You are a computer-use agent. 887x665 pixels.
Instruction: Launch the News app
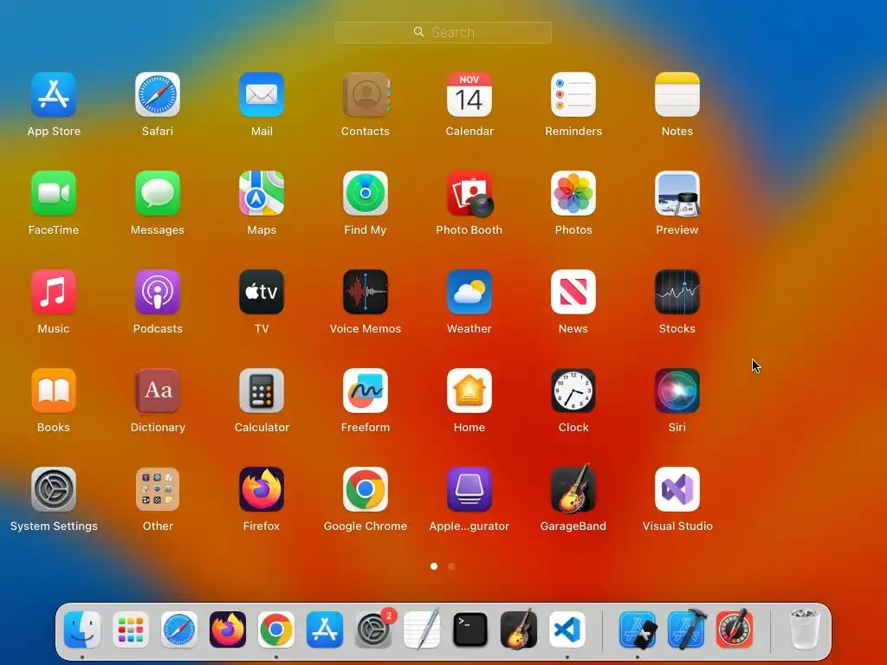point(573,292)
